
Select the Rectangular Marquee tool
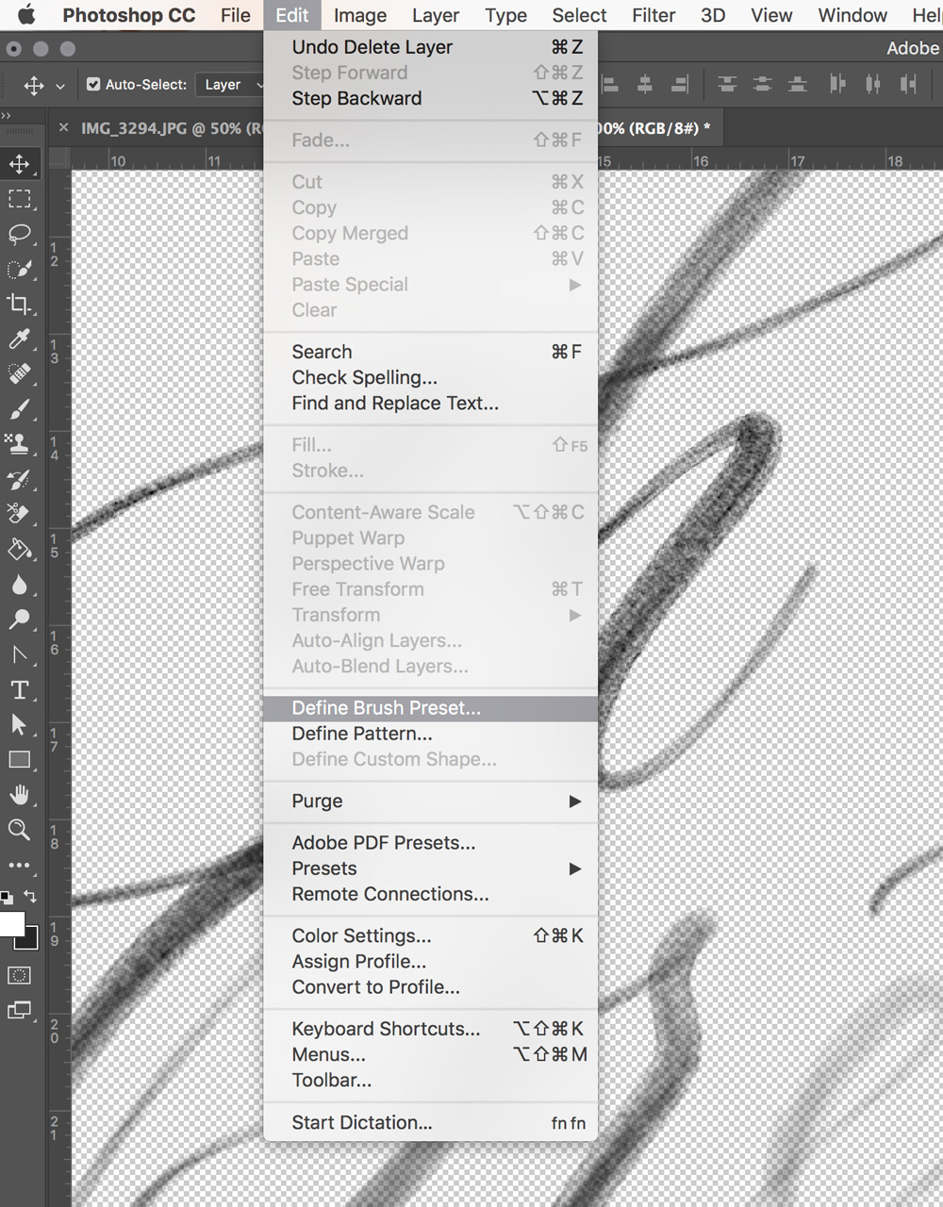click(x=21, y=199)
